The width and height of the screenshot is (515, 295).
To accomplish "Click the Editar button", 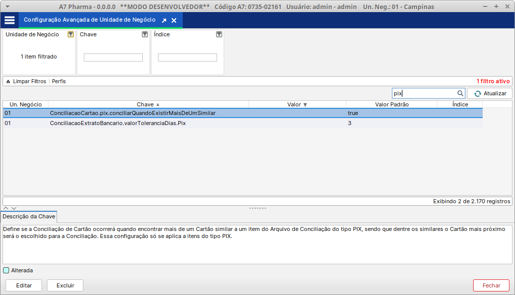I will click(23, 285).
